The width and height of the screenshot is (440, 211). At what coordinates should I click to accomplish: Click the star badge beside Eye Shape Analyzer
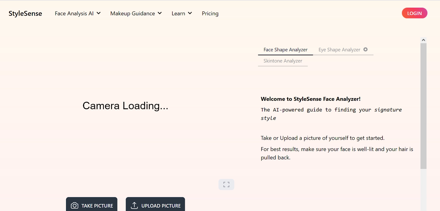click(x=365, y=50)
